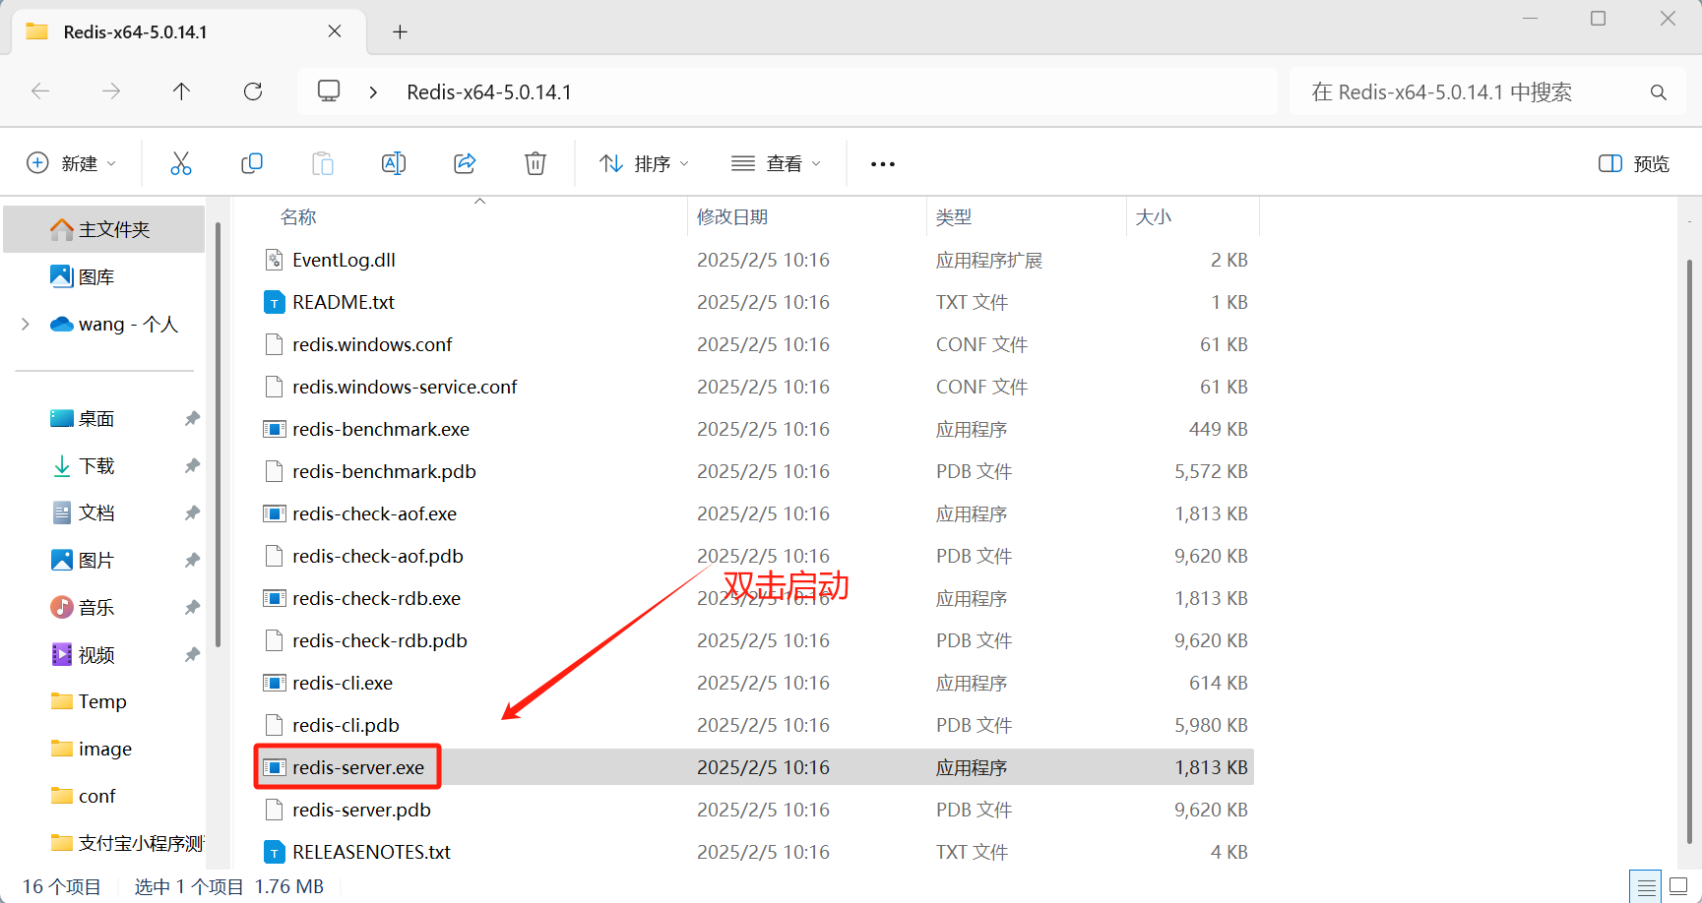Open 支付宝小程序 folder in sidebar

point(126,843)
